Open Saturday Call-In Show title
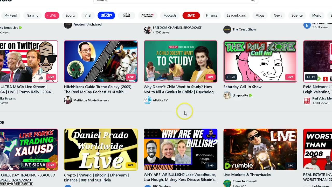This screenshot has height=187, width=332. 243,87
